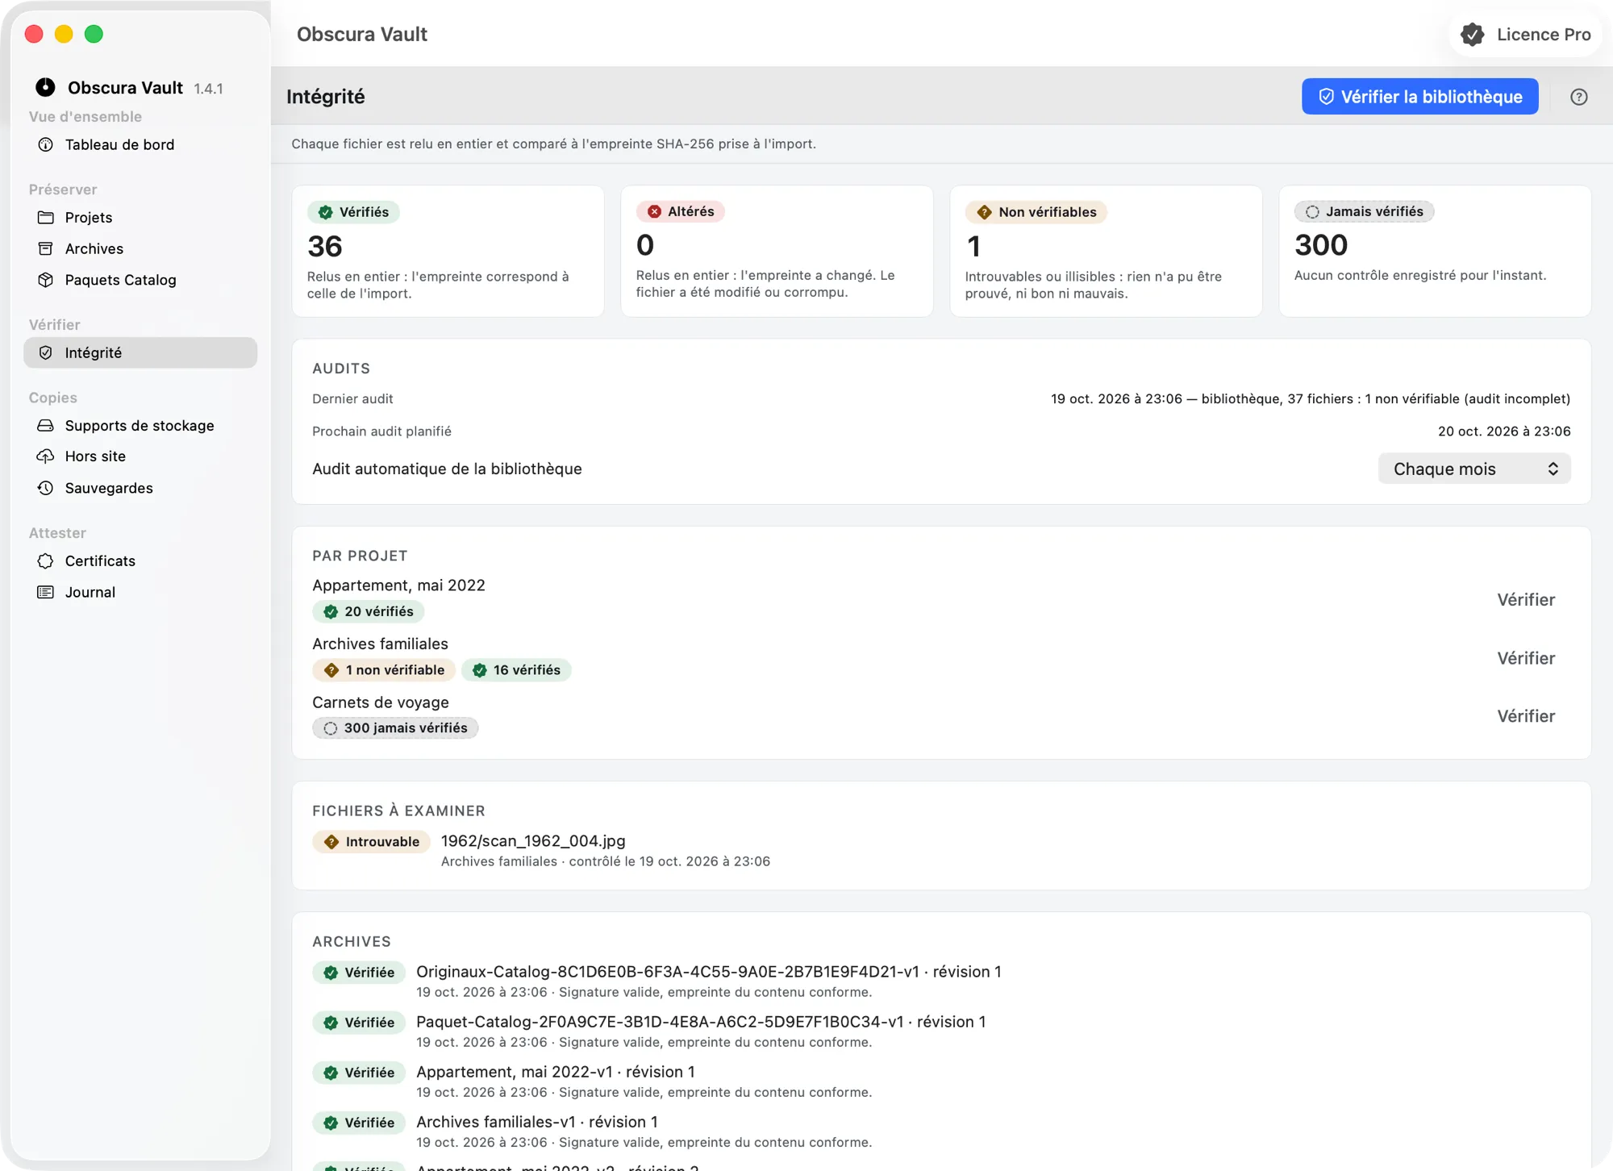
Task: Select Supports de stockage in sidebar
Action: [x=140, y=425]
